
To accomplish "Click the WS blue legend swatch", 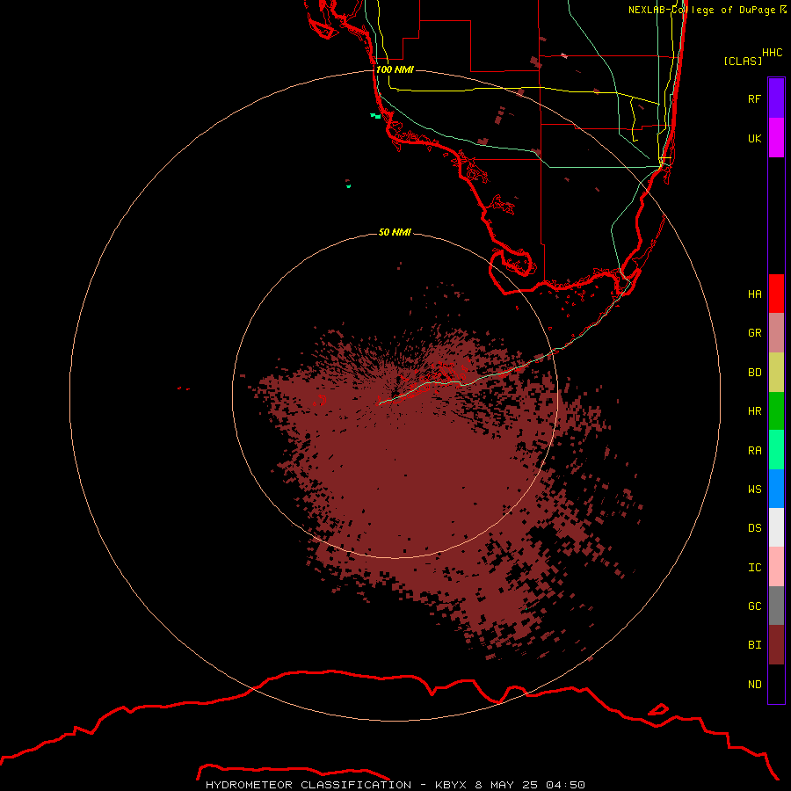I will [x=776, y=489].
